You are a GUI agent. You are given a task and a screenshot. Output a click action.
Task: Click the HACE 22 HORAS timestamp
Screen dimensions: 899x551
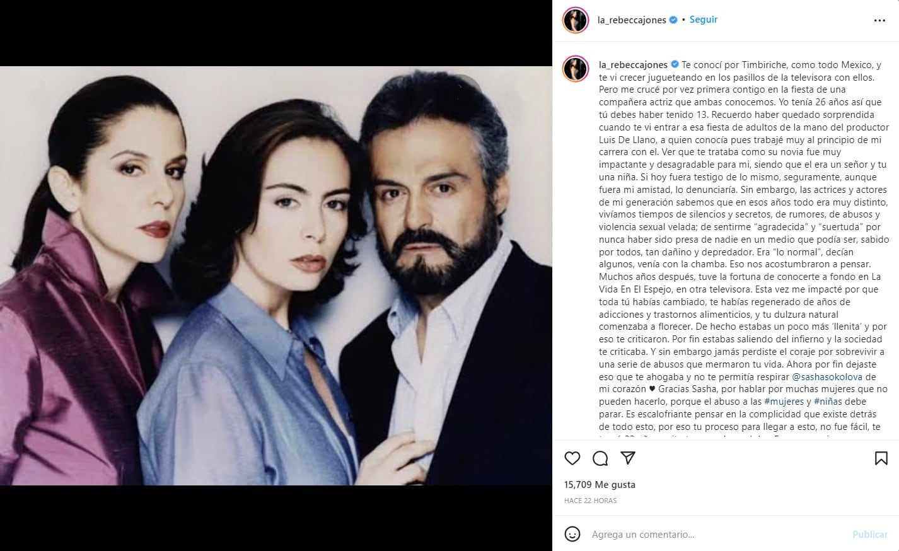pyautogui.click(x=590, y=501)
